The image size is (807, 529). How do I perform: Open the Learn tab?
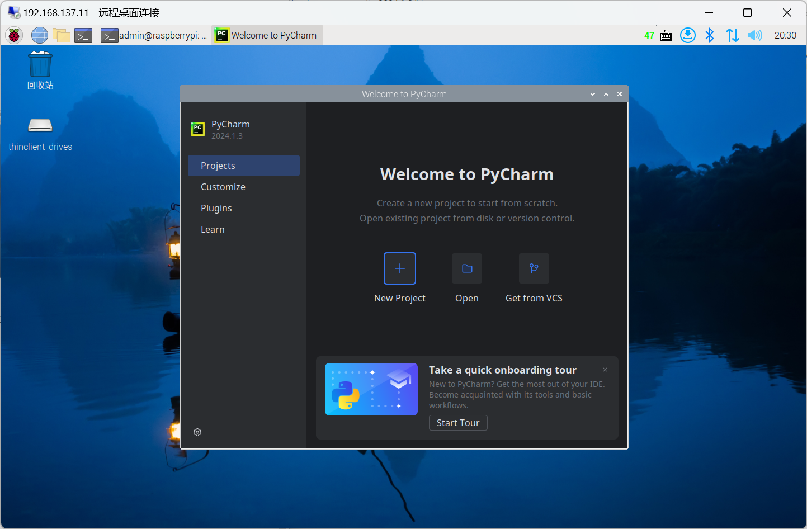(x=244, y=229)
